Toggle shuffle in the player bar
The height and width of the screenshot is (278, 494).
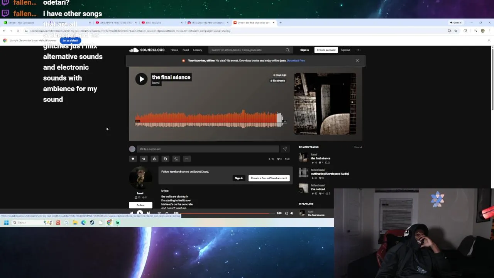pyautogui.click(x=159, y=213)
